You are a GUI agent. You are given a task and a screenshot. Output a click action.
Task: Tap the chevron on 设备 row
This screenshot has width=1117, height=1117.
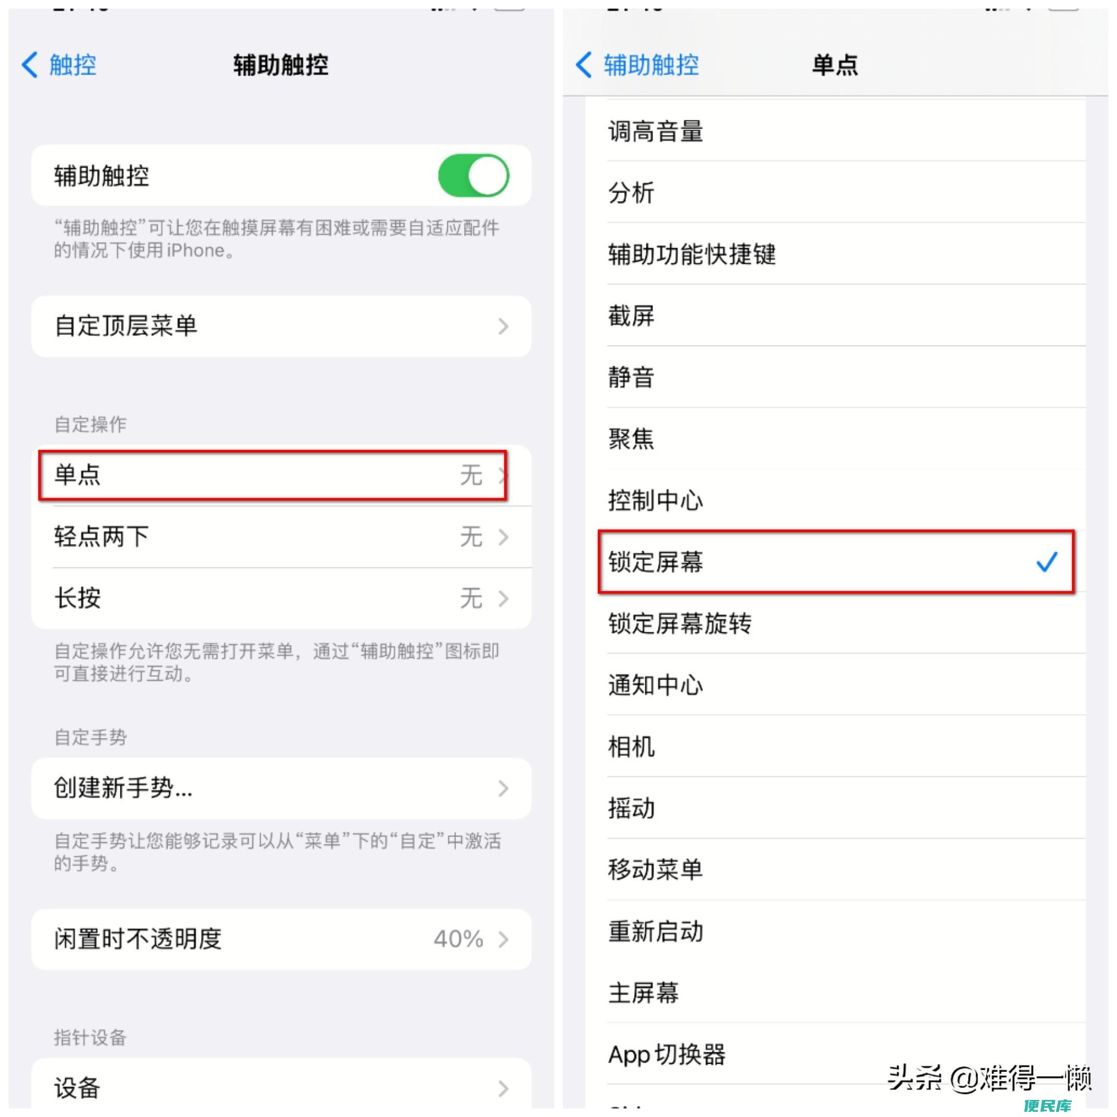(504, 1089)
